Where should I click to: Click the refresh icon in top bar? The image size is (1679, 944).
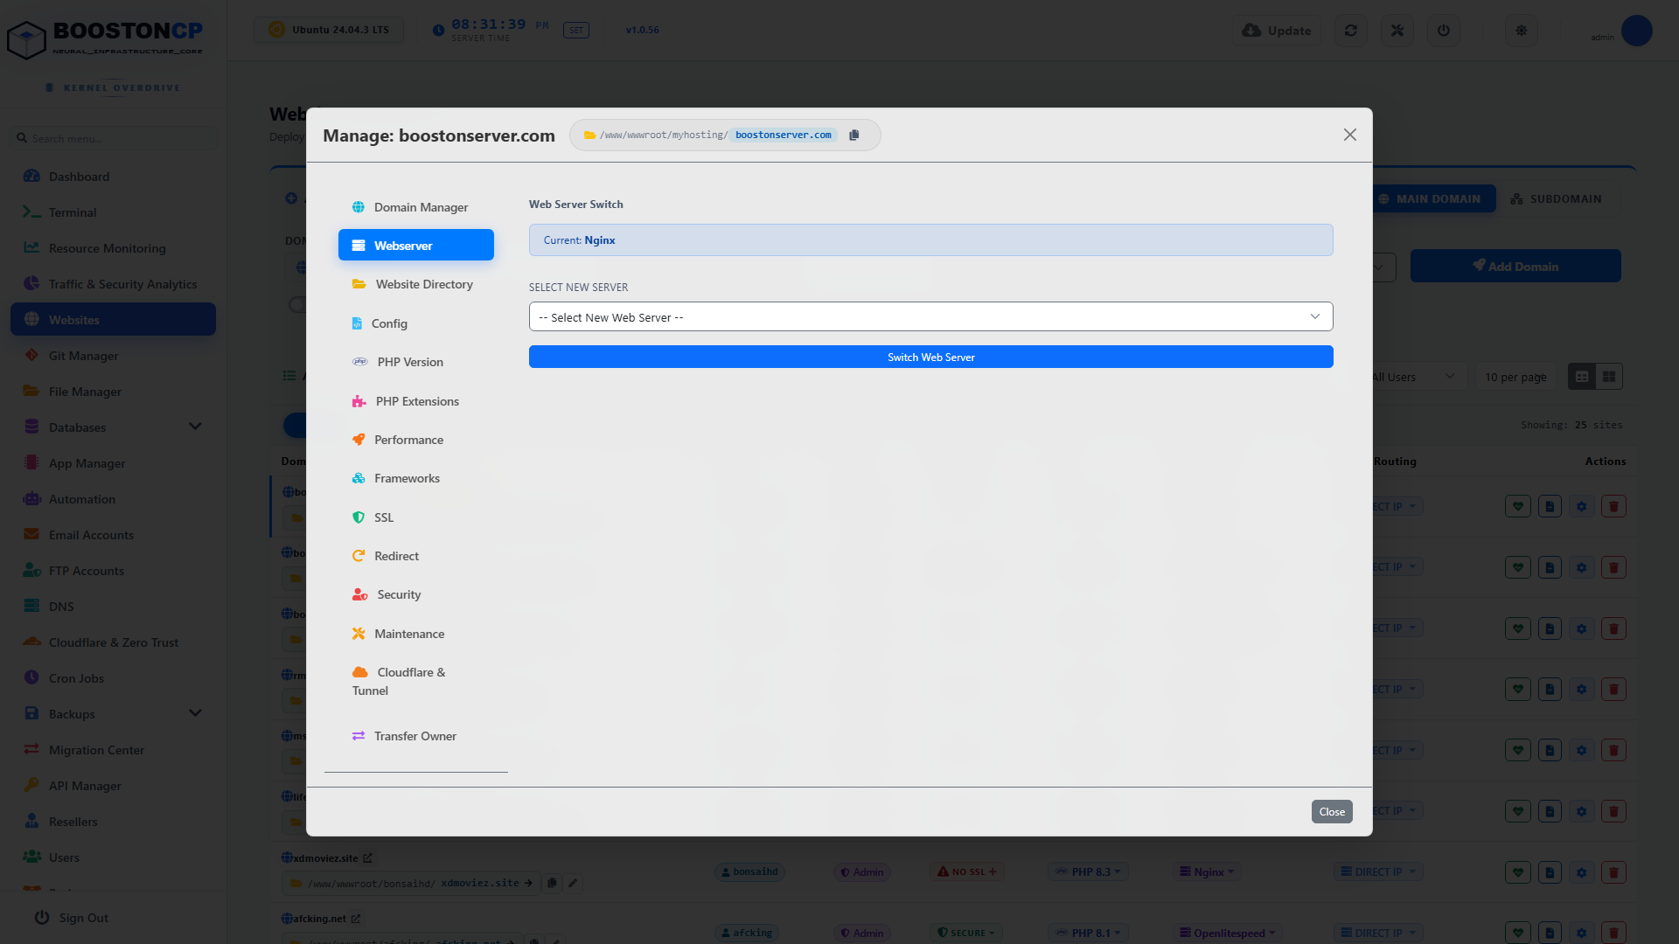point(1351,31)
